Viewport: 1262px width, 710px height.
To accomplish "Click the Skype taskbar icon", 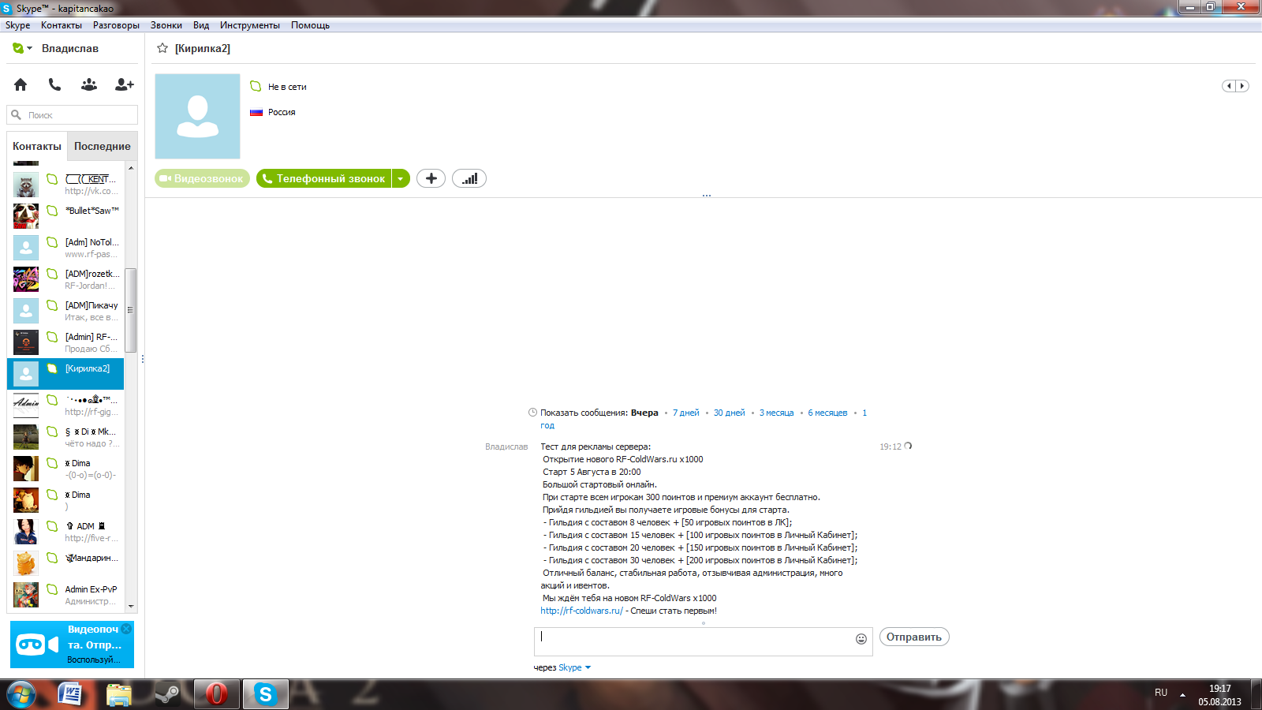I will [265, 694].
